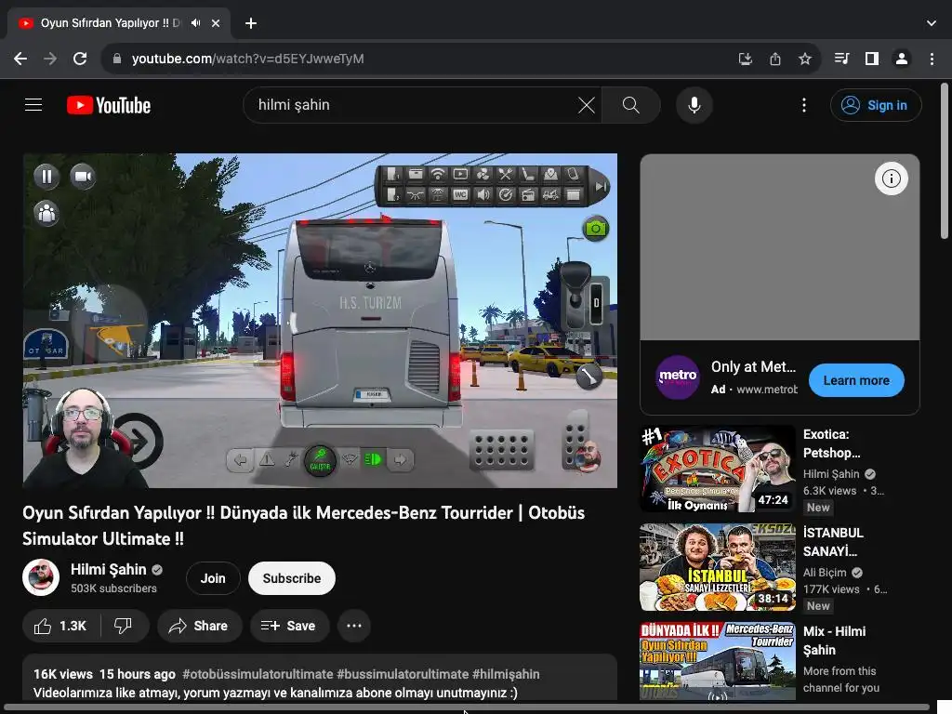Open the Hilmi Şahin channel avatar
952x714 pixels.
coord(41,577)
